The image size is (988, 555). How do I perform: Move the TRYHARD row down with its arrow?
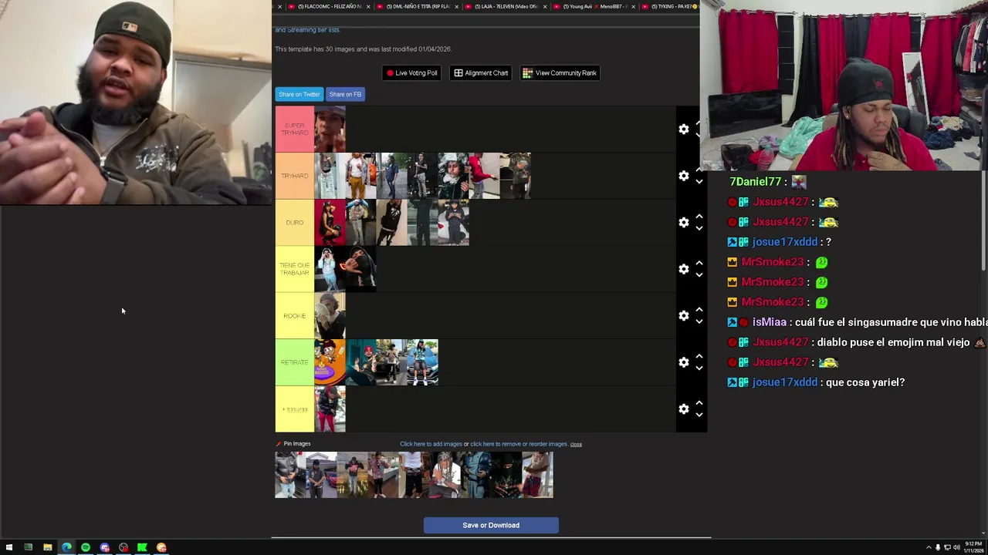point(699,182)
